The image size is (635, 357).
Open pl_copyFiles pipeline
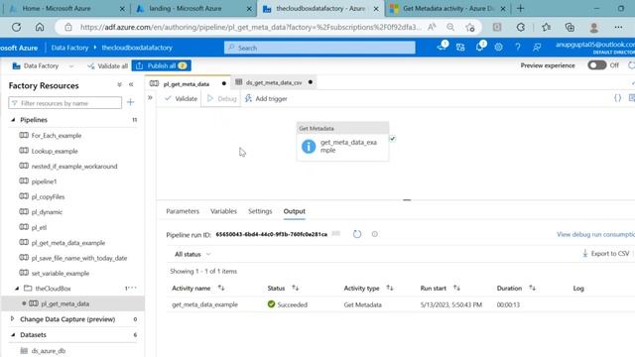click(x=48, y=196)
